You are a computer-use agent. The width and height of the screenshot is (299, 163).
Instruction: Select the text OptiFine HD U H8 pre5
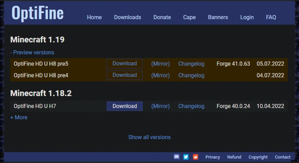(41, 64)
